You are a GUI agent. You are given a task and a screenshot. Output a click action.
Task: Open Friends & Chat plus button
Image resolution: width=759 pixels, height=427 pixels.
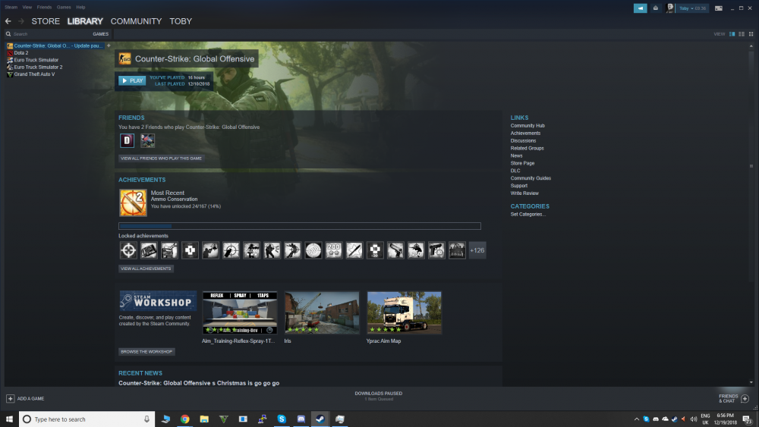(745, 398)
